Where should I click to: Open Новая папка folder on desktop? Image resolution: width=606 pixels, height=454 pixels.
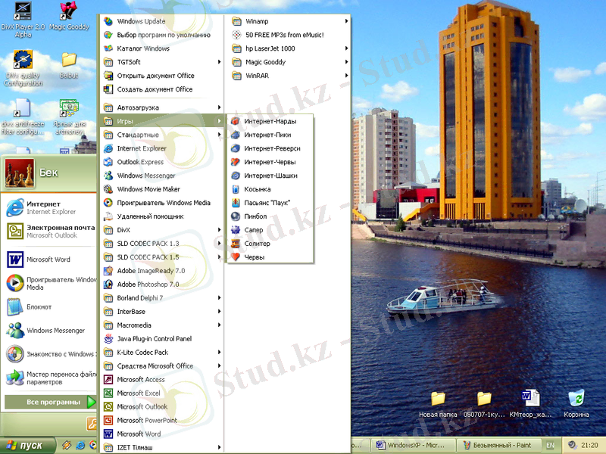click(x=438, y=399)
